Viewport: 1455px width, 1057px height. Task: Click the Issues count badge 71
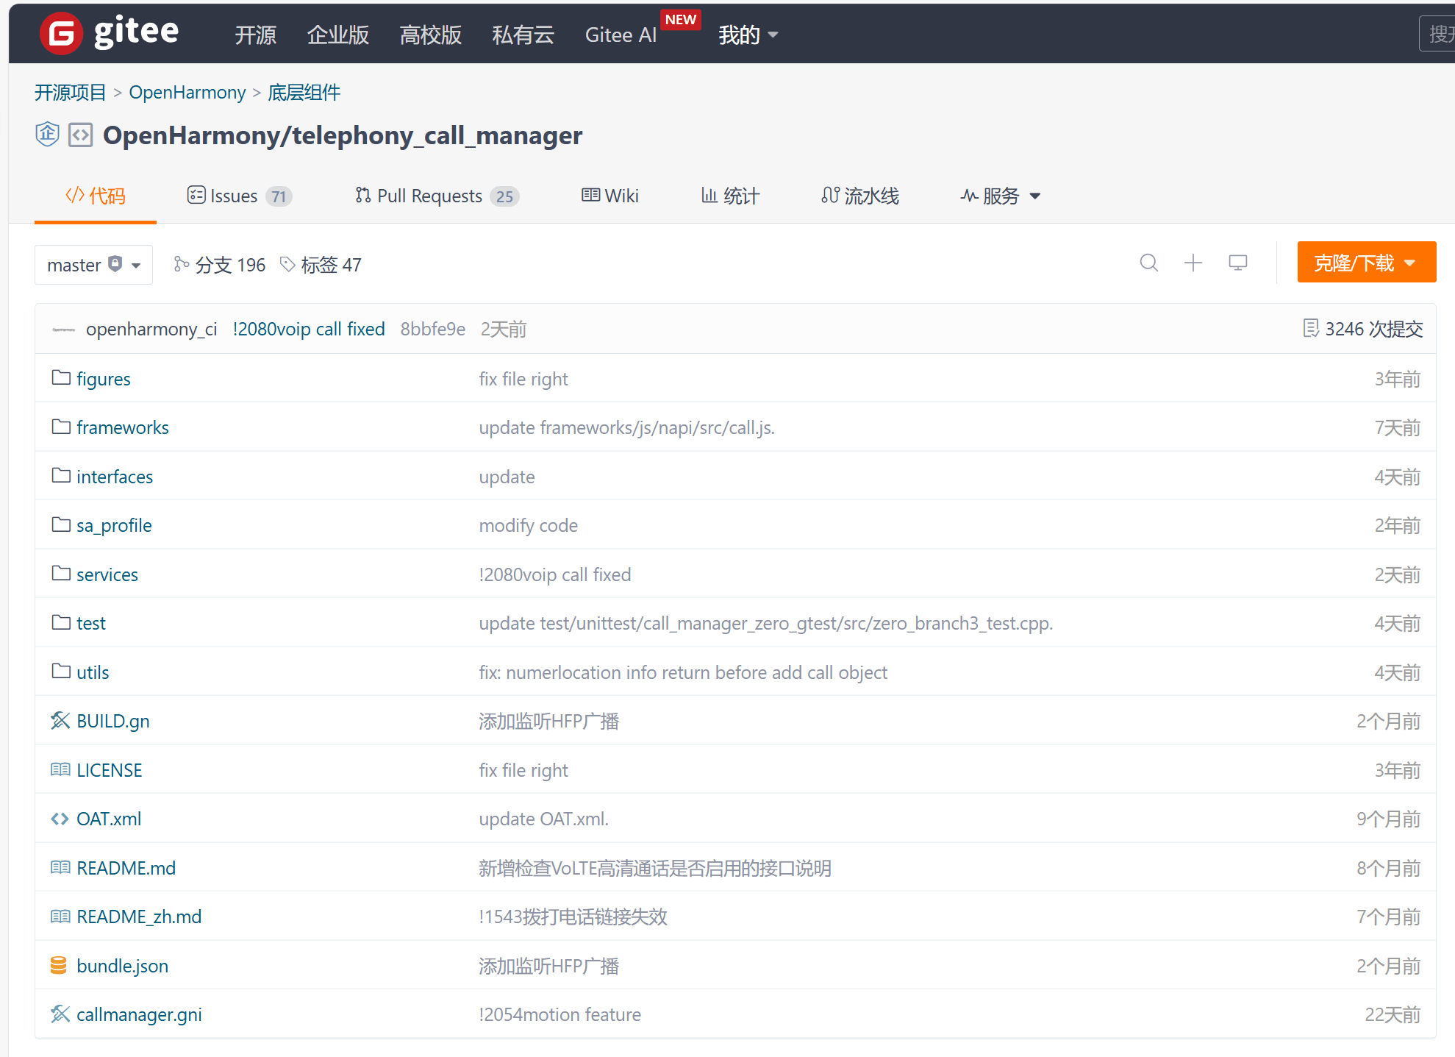279,196
